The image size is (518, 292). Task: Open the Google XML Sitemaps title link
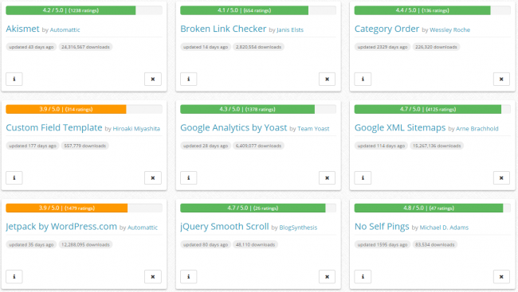tap(400, 127)
